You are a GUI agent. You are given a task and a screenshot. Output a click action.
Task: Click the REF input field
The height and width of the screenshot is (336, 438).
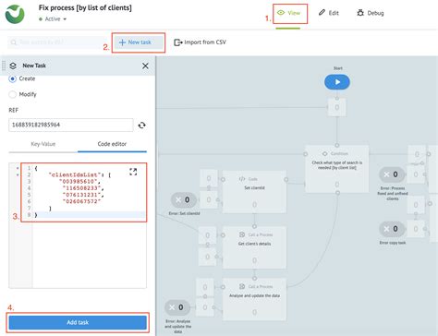[x=71, y=125]
